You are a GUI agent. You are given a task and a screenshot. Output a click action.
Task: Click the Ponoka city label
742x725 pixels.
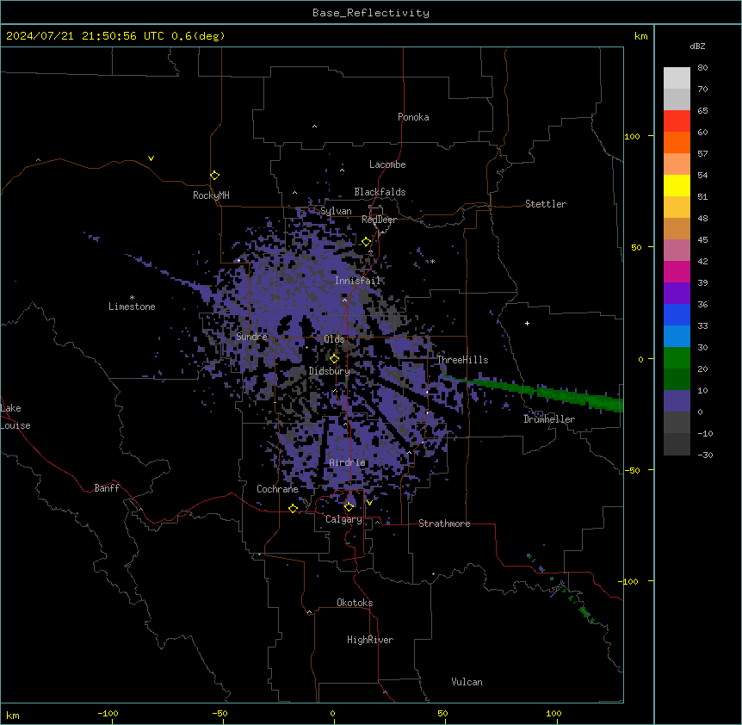pyautogui.click(x=413, y=117)
